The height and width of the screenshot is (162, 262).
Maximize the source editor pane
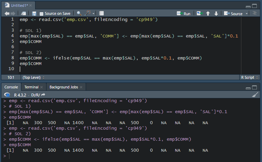(x=254, y=6)
